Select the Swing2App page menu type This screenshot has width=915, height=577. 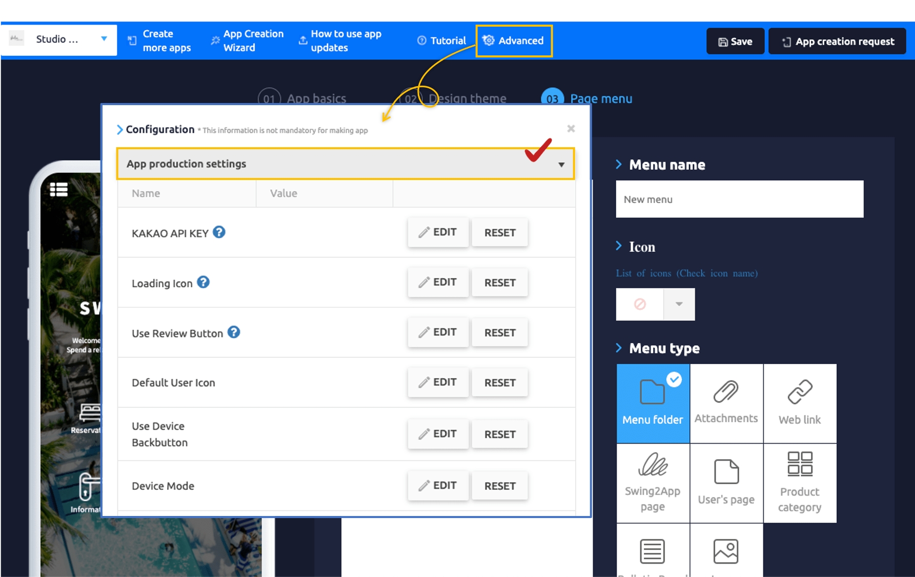[653, 483]
